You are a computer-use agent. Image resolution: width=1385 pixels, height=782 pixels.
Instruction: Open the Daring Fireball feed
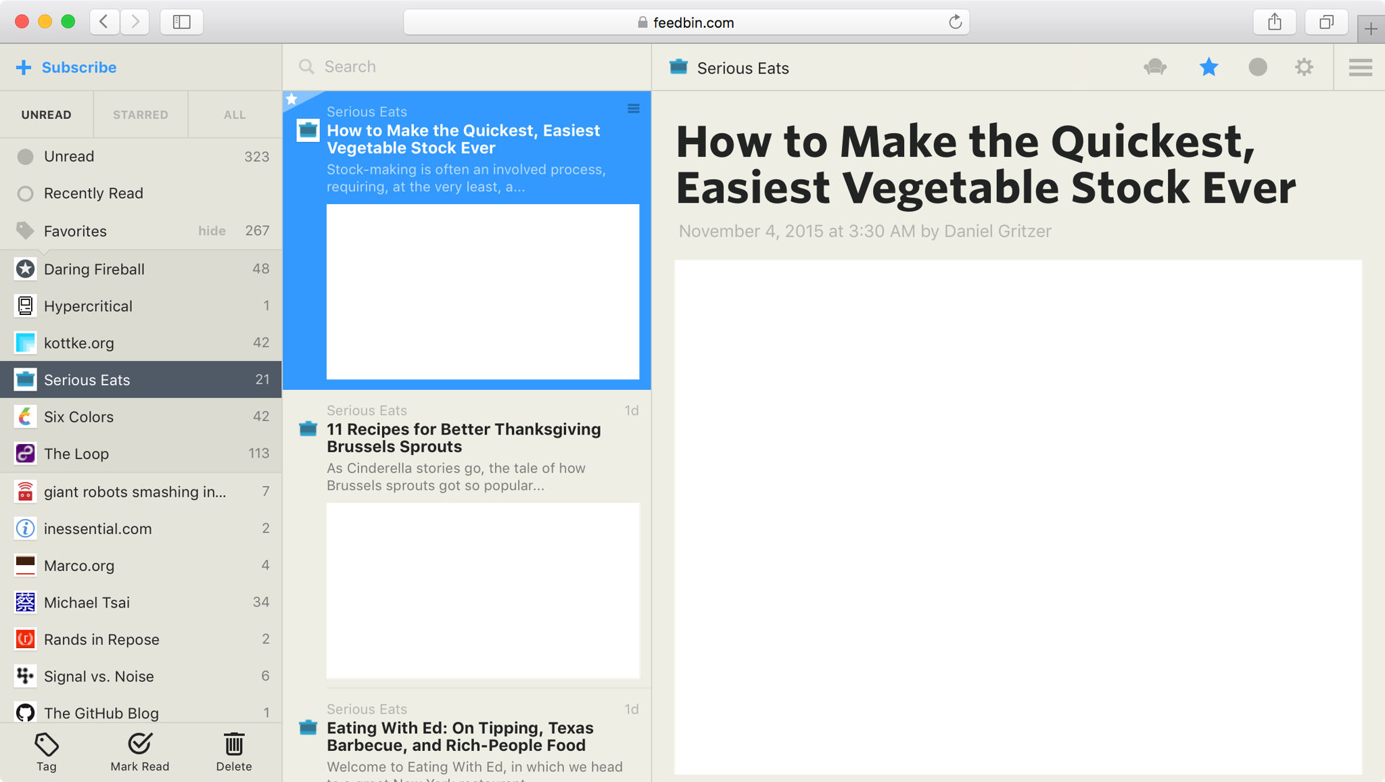(x=141, y=269)
